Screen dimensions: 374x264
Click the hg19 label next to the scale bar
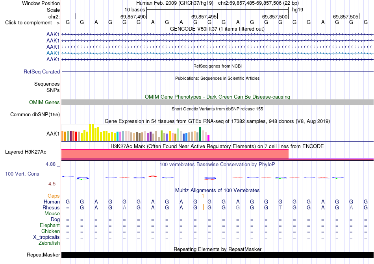[298, 10]
